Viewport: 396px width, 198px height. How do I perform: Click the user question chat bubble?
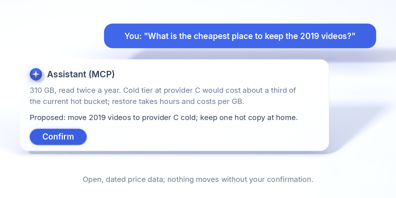(240, 36)
